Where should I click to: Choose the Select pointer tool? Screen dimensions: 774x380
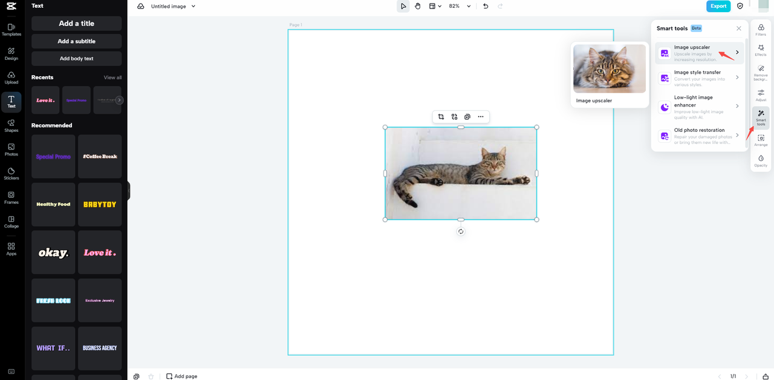pos(403,6)
